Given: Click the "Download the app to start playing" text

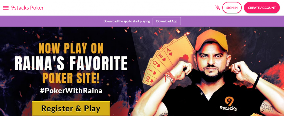Looking at the screenshot, I should [x=127, y=21].
